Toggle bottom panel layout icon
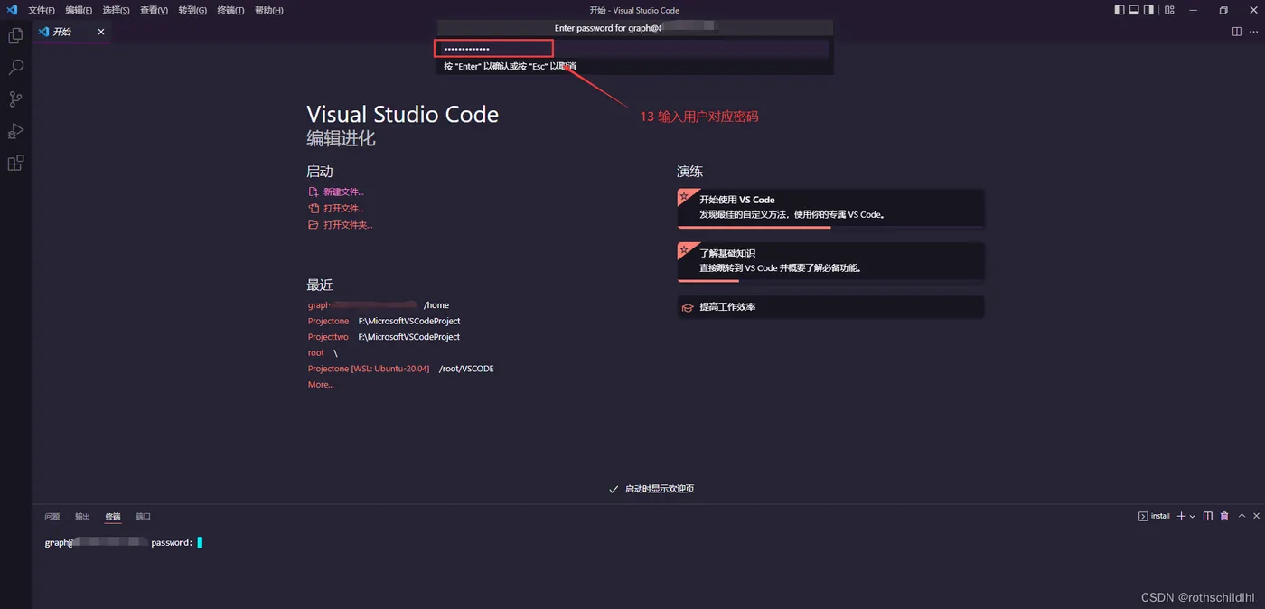 1134,10
